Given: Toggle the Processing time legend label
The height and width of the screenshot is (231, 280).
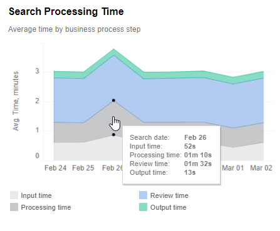Looking at the screenshot, I should (x=46, y=207).
